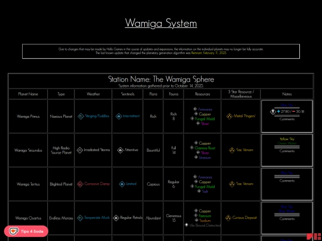This screenshot has width=322, height=241.
Task: Open Comments in the Wamiga Tertius notes
Action: tap(287, 181)
